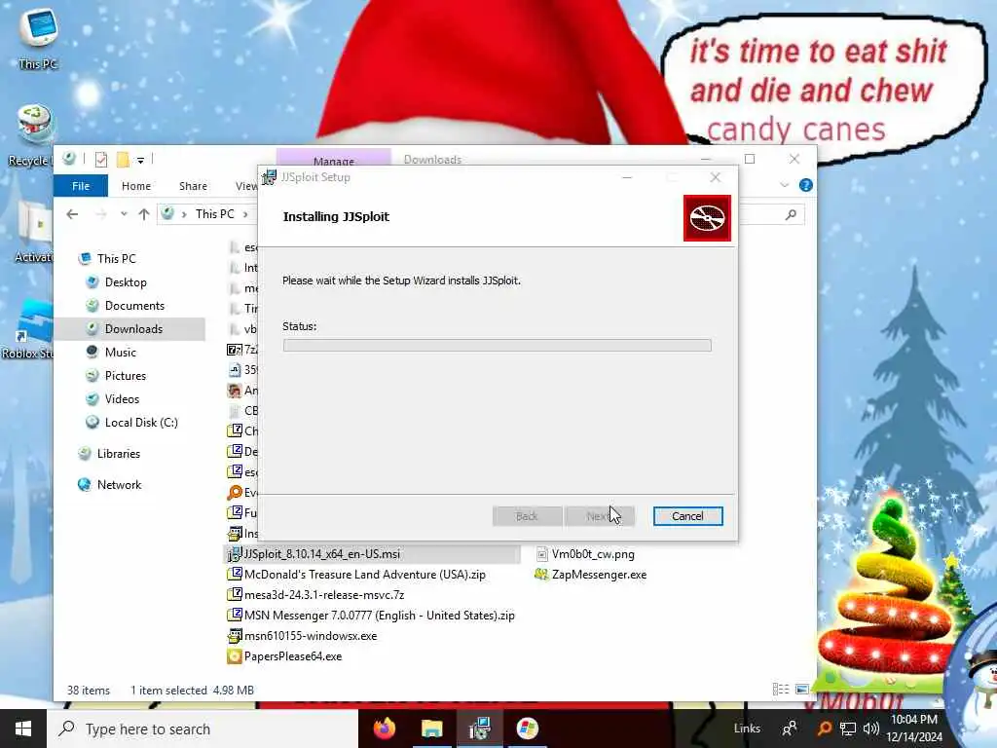Launch Firefox from the taskbar
The width and height of the screenshot is (997, 748).
(x=384, y=729)
